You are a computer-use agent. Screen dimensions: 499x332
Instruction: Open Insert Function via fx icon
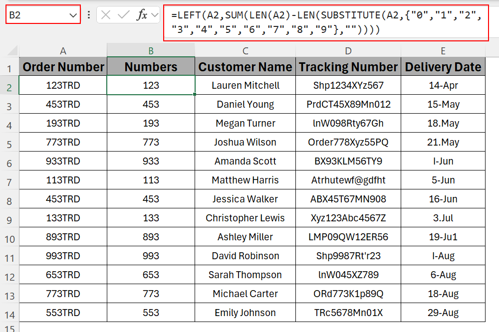point(142,15)
